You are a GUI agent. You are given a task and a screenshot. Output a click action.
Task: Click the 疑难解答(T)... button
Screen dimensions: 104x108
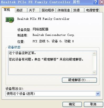pyautogui.click(x=79, y=80)
